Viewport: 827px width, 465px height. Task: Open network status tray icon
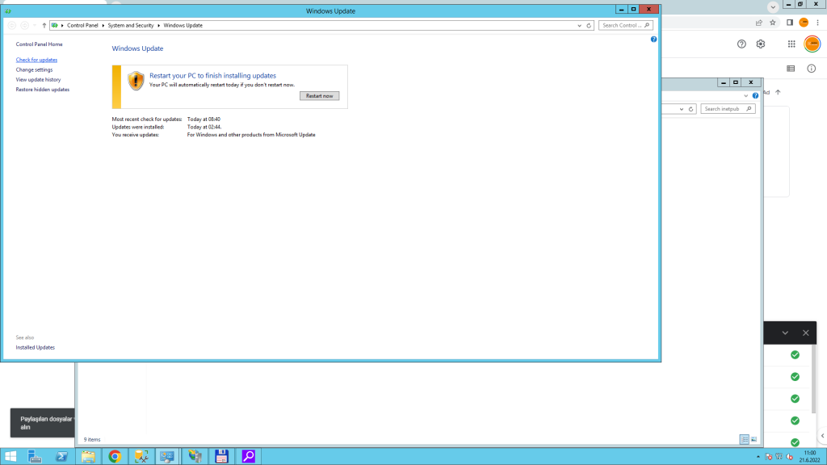click(x=779, y=457)
